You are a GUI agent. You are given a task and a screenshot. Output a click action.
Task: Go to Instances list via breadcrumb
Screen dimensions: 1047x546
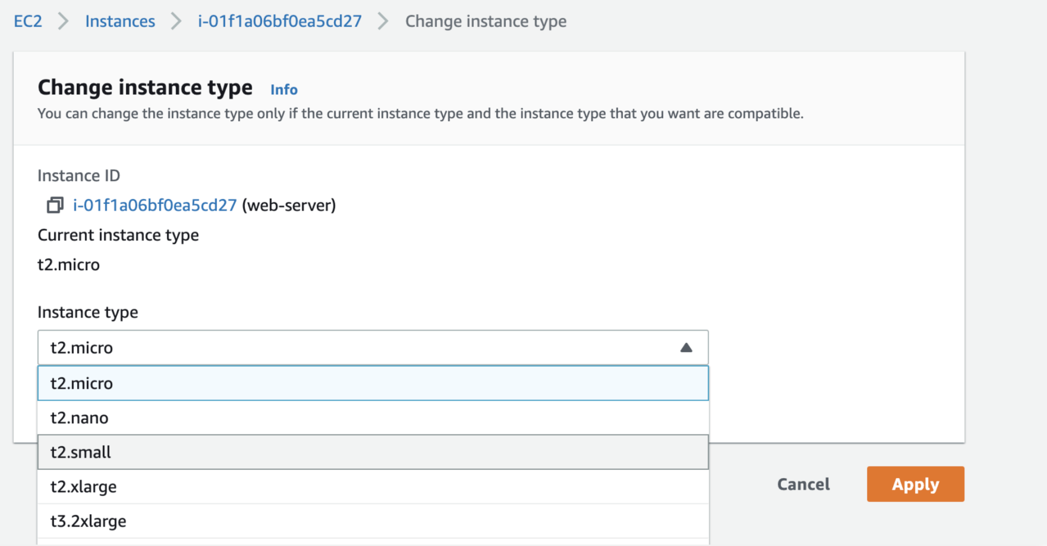pyautogui.click(x=120, y=21)
